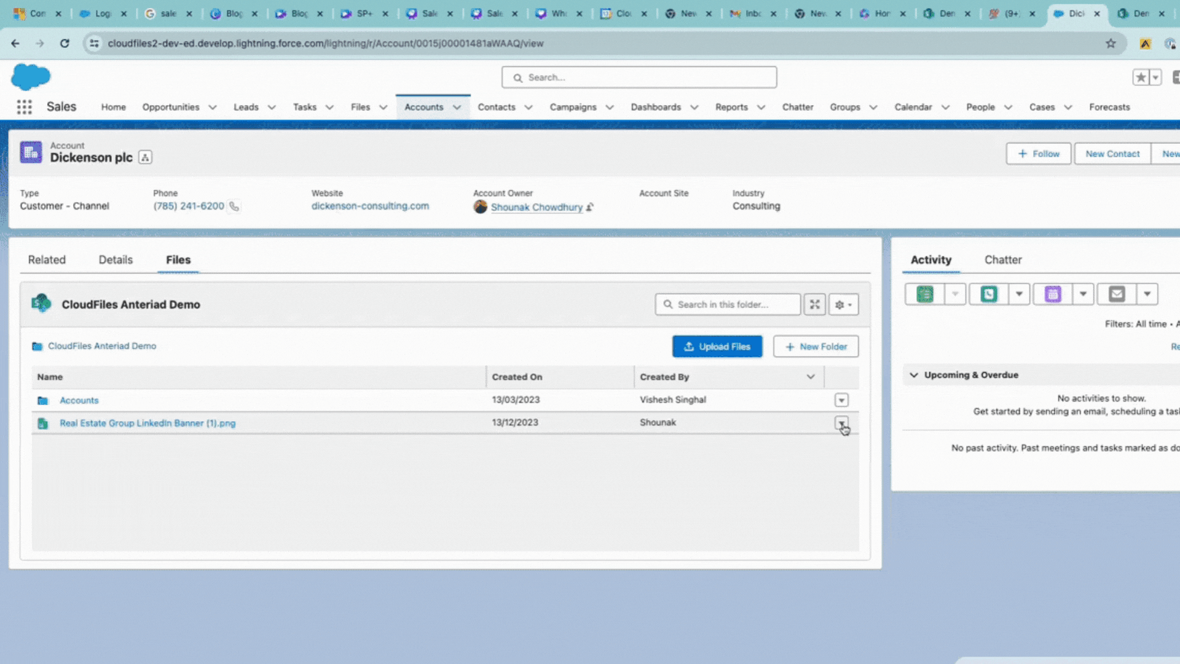Open the Accounts folder link
This screenshot has height=664, width=1180.
pyautogui.click(x=79, y=400)
